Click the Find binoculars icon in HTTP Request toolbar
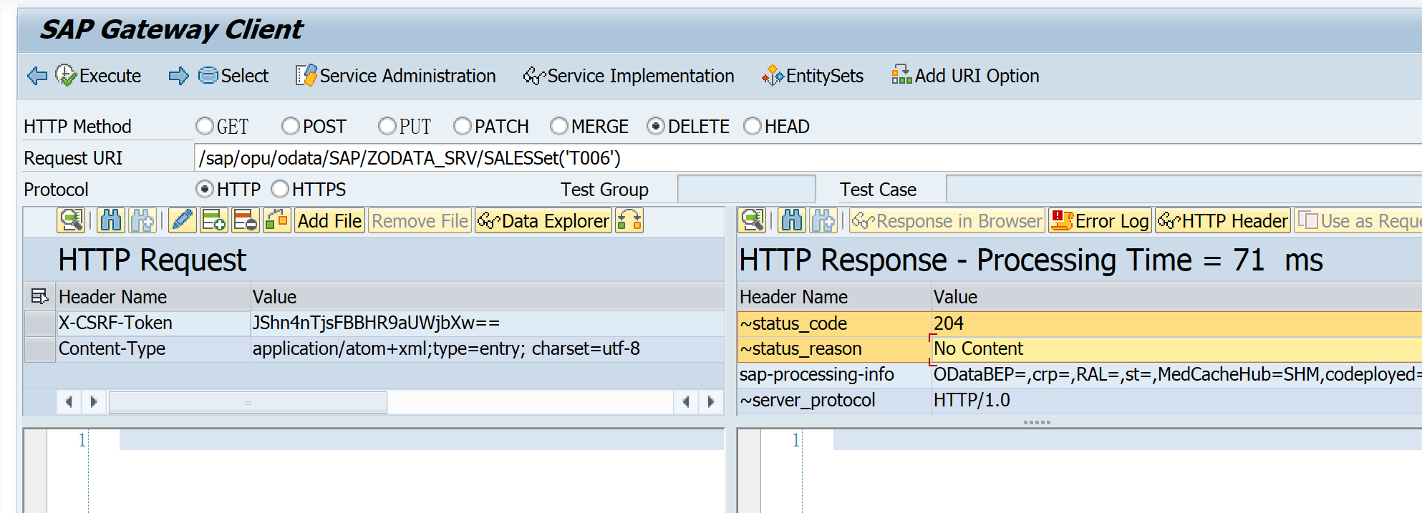Image resolution: width=1422 pixels, height=513 pixels. [111, 220]
